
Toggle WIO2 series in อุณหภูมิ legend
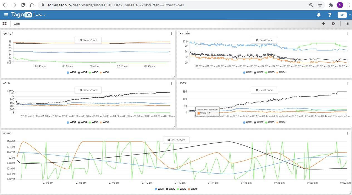pos(83,72)
